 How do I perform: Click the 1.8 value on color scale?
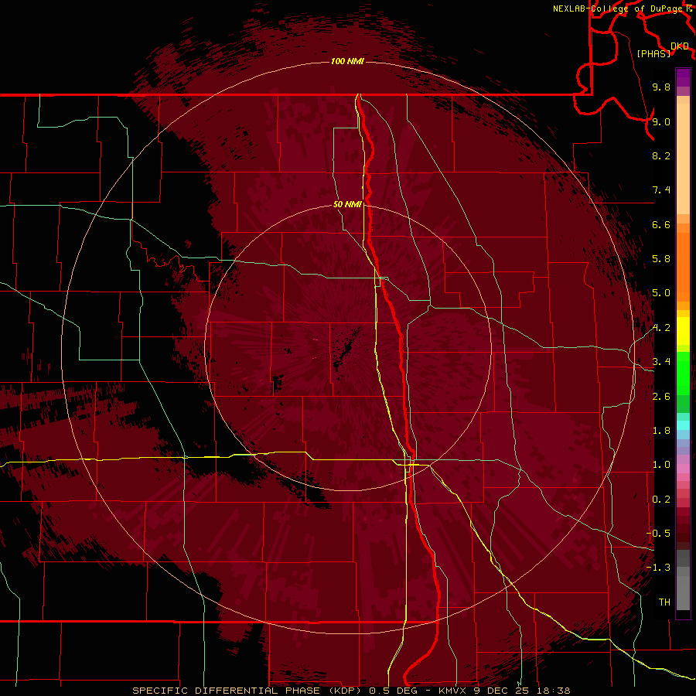click(x=661, y=431)
